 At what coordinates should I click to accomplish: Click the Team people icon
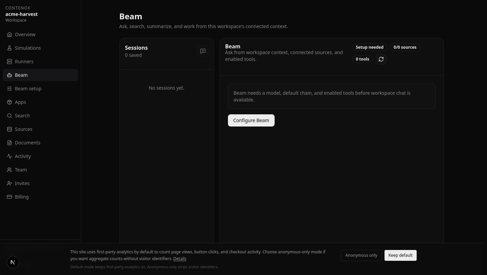[x=9, y=170]
